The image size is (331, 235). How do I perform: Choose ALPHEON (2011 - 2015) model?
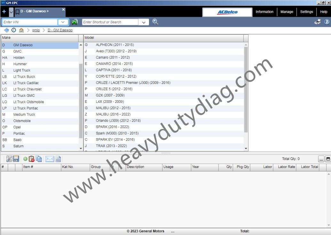coord(164,45)
